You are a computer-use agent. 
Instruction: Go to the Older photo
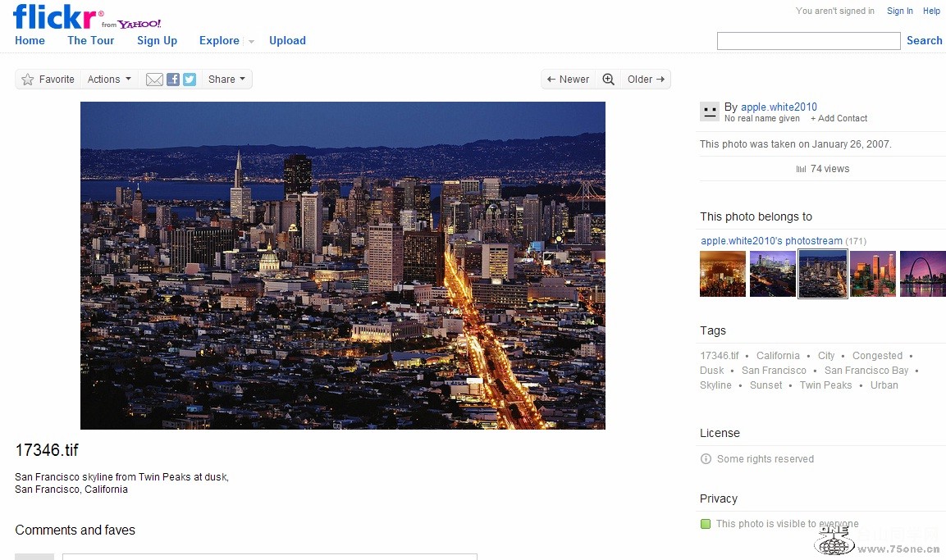(646, 80)
